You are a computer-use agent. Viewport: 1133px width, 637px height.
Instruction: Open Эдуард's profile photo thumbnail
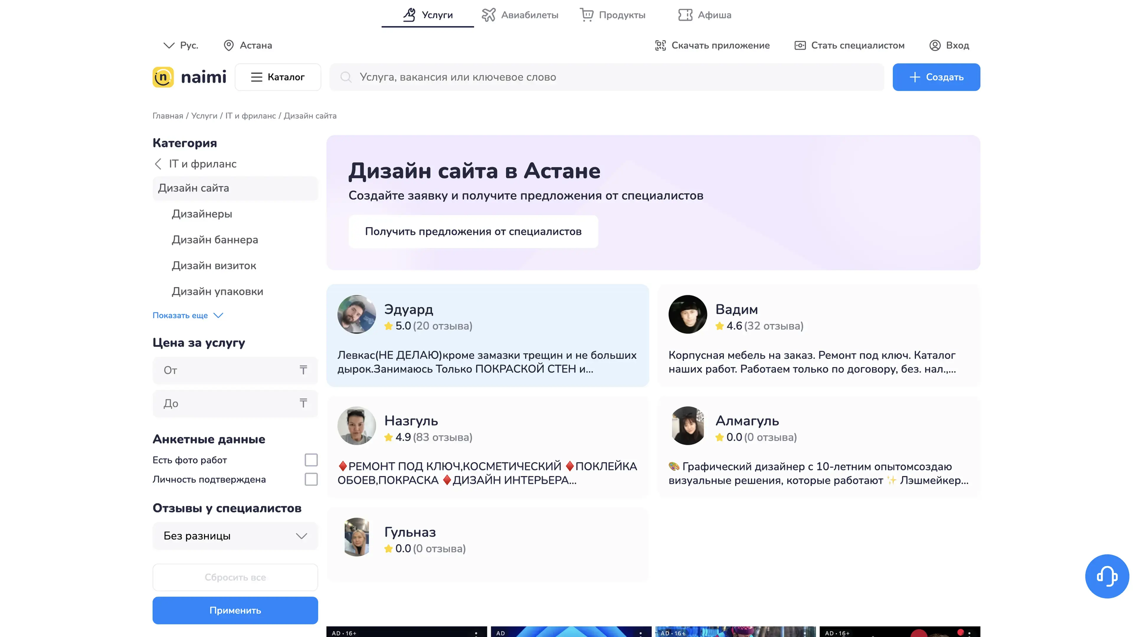356,314
